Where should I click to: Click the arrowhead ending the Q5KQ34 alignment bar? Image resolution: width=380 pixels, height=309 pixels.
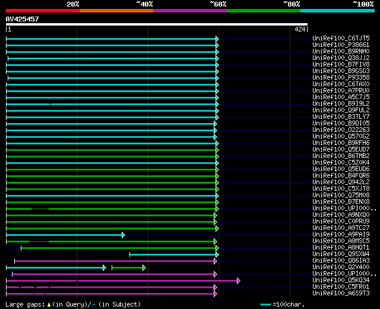tap(239, 280)
